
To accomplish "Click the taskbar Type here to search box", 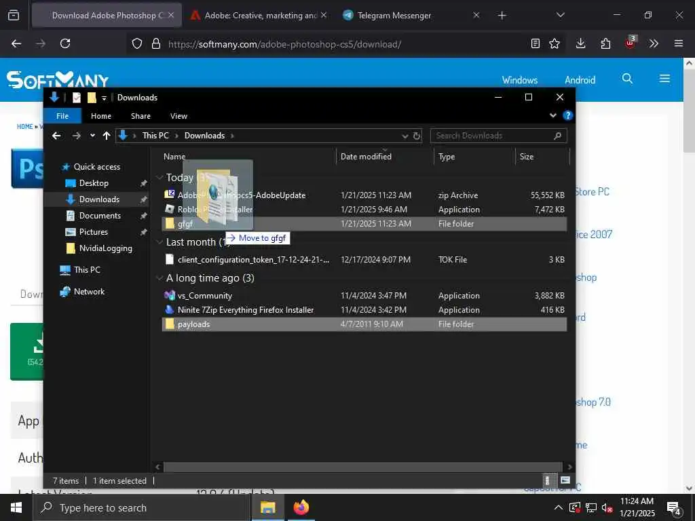I will 142,507.
